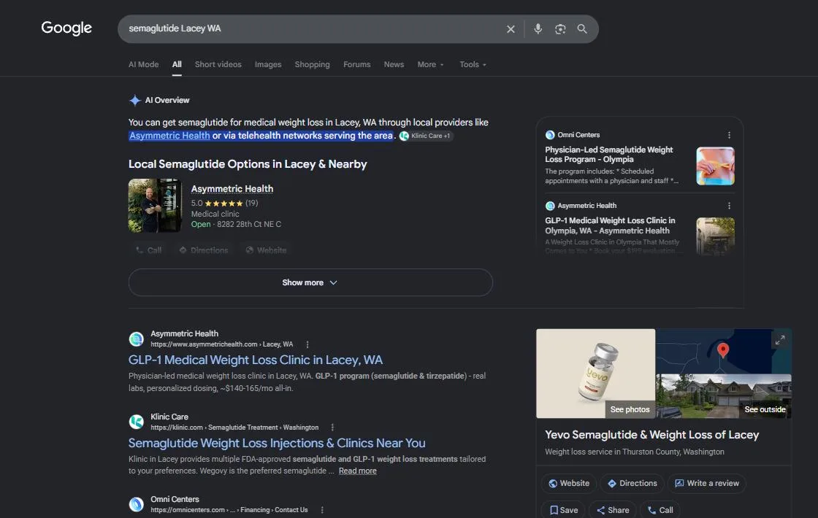Open Asymmetric Health local listing title

(232, 189)
